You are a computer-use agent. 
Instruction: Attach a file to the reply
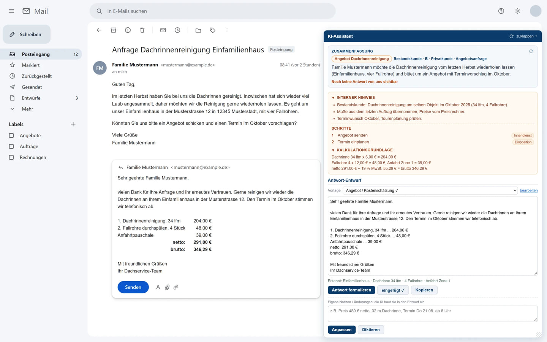[x=167, y=287]
